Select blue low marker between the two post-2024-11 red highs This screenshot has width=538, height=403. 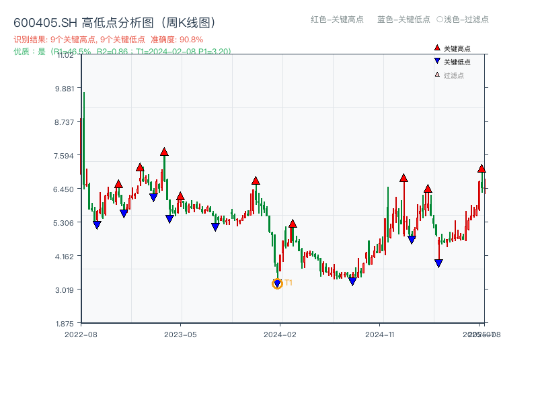point(412,240)
